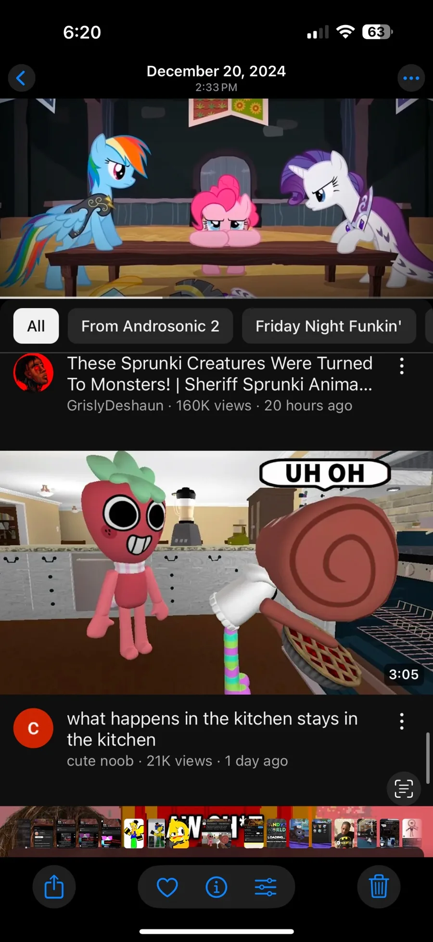Select the From Androsonic 2 chip
The width and height of the screenshot is (433, 942).
[150, 326]
